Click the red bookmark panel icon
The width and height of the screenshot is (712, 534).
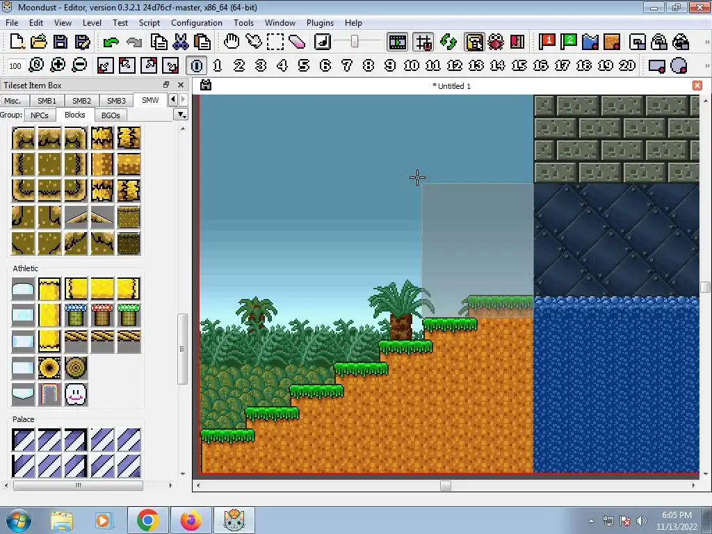[517, 42]
